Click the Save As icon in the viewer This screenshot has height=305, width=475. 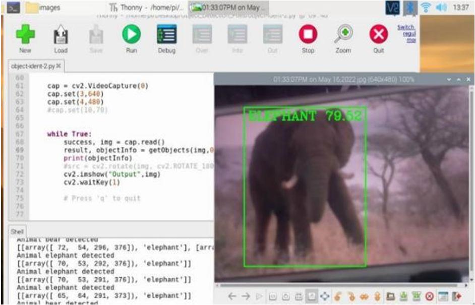(x=417, y=296)
